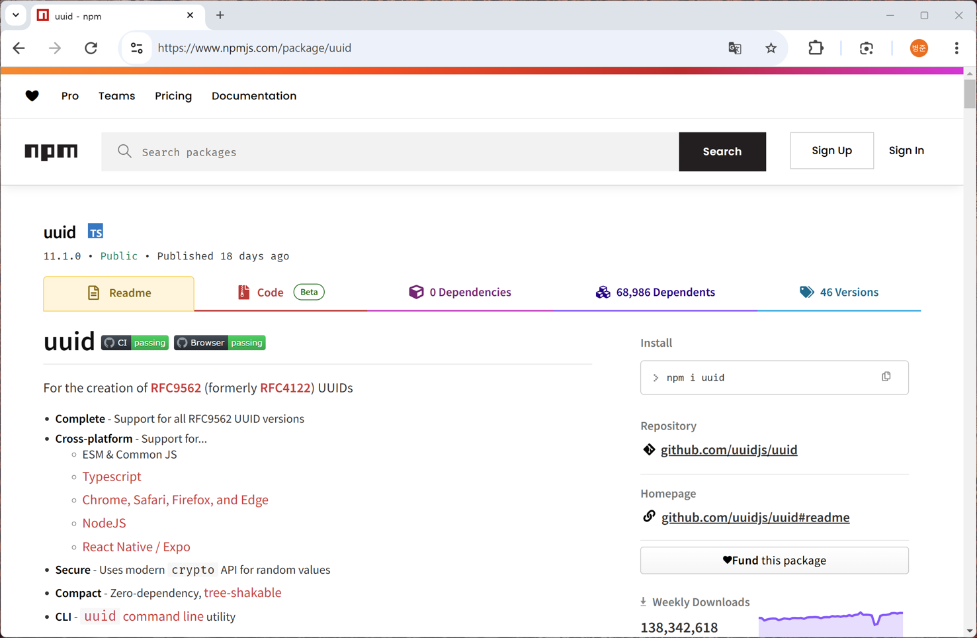Click the weekly downloads sparkline chart

pyautogui.click(x=831, y=623)
